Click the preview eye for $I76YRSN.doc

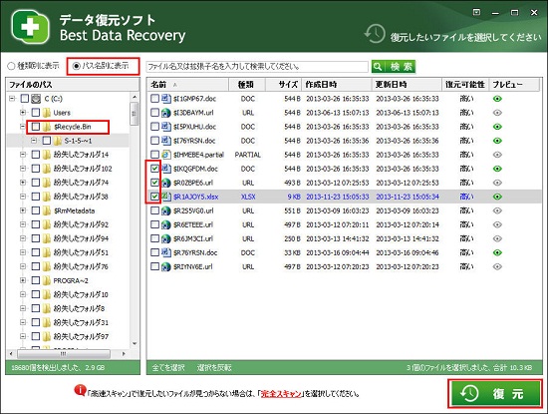click(497, 141)
